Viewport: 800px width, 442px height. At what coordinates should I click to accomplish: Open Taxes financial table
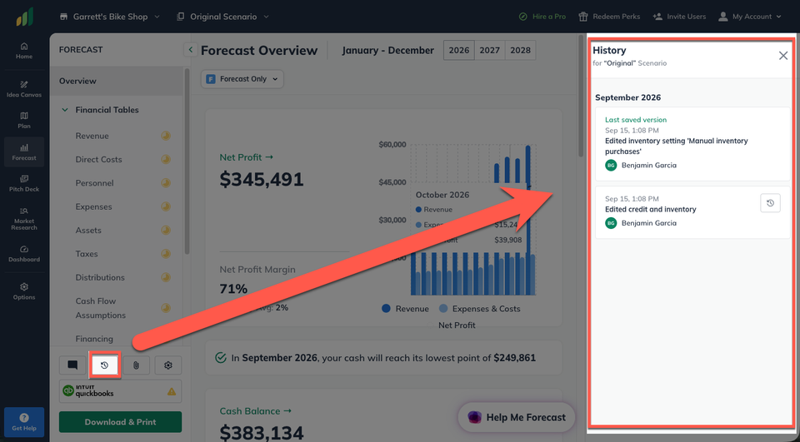[86, 253]
